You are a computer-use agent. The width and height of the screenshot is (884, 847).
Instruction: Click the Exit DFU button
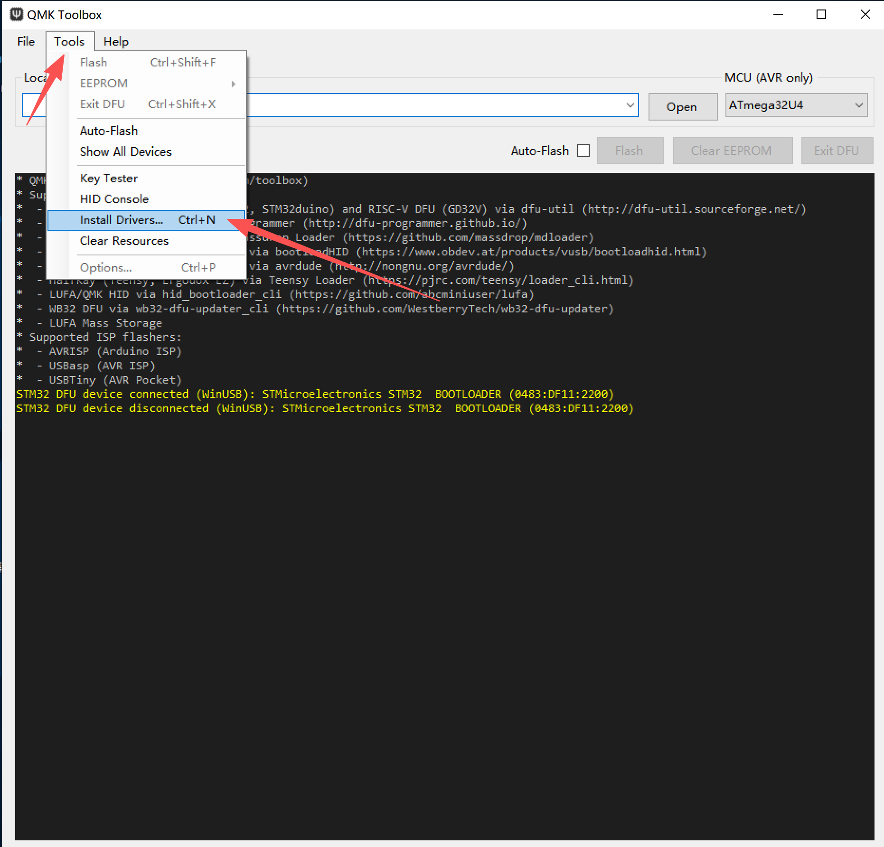tap(837, 151)
